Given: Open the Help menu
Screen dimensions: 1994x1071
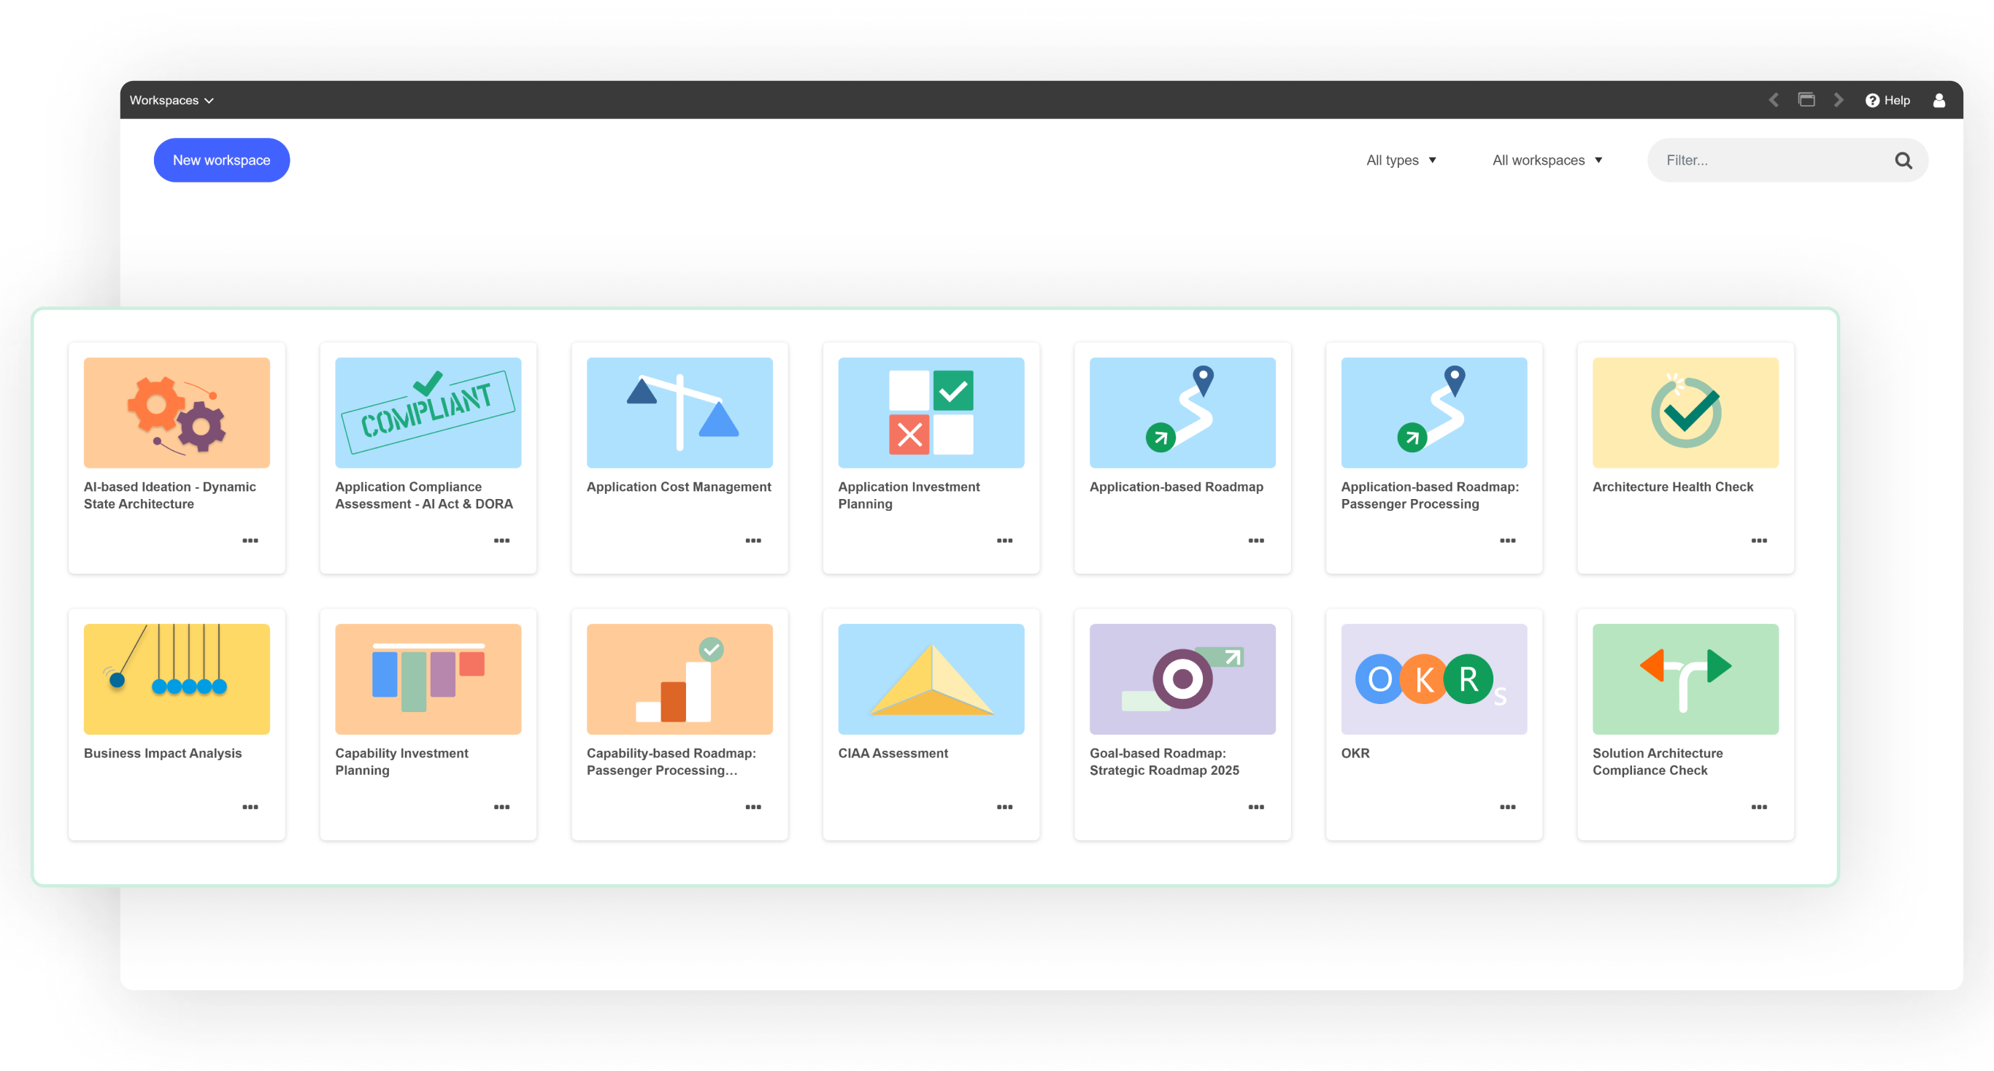Looking at the screenshot, I should click(1887, 100).
